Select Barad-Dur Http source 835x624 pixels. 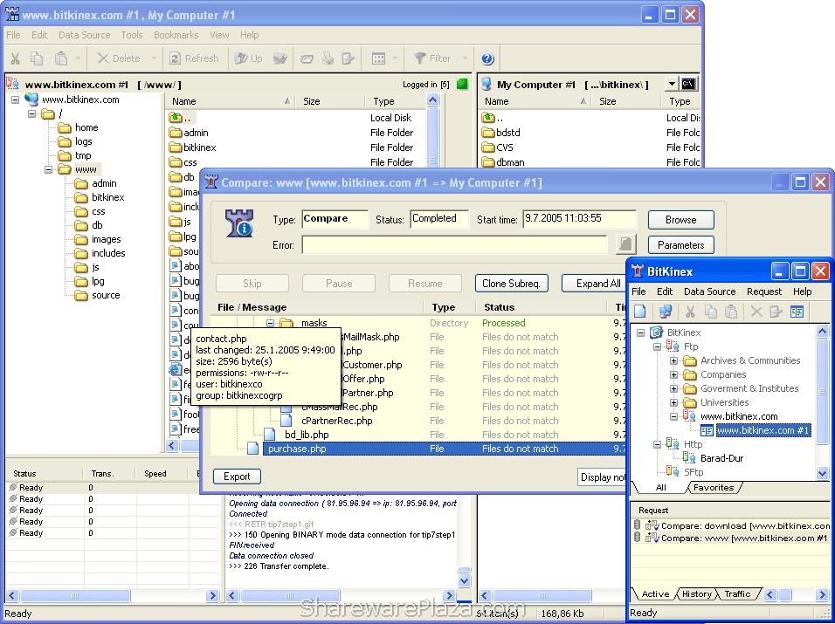click(721, 458)
